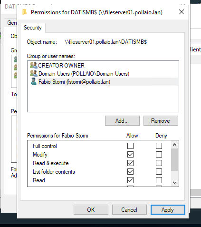Click the permissions list scroll-up arrow

(174, 145)
